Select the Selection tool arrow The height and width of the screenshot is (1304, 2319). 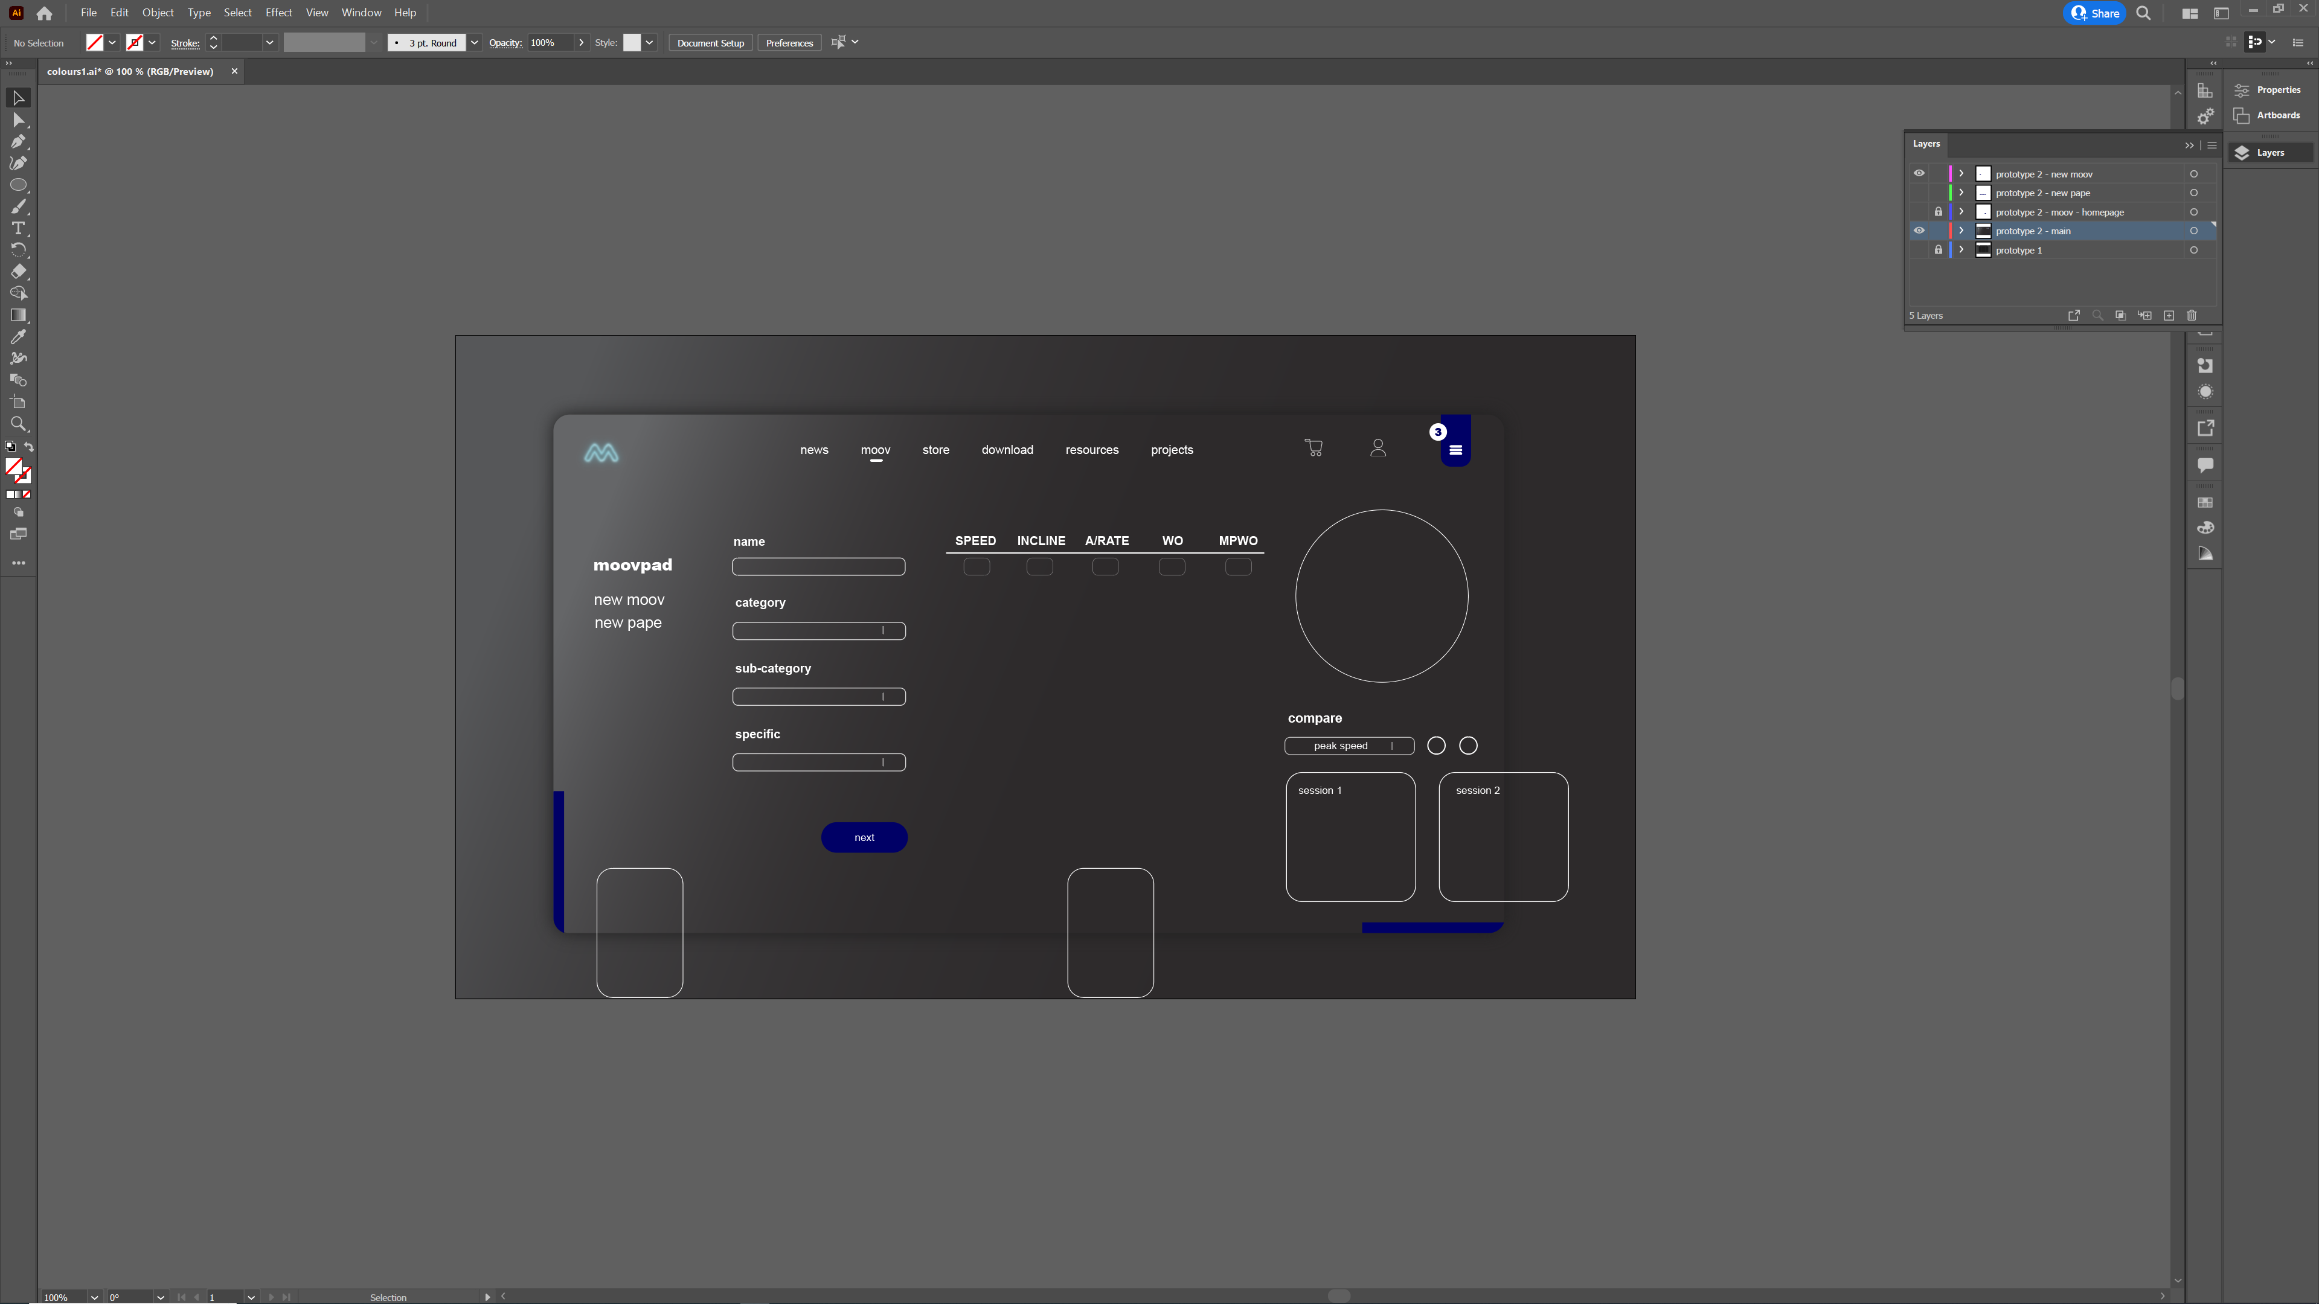coord(18,98)
